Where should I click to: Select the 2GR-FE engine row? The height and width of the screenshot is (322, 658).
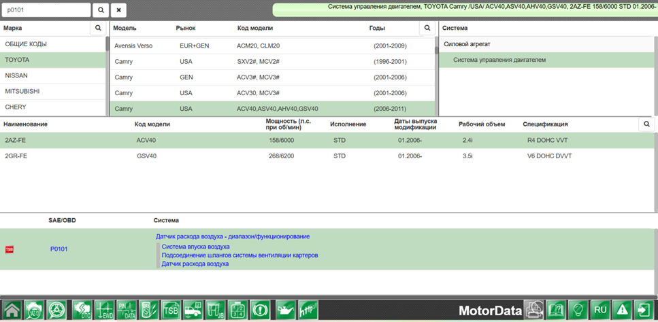coord(327,156)
